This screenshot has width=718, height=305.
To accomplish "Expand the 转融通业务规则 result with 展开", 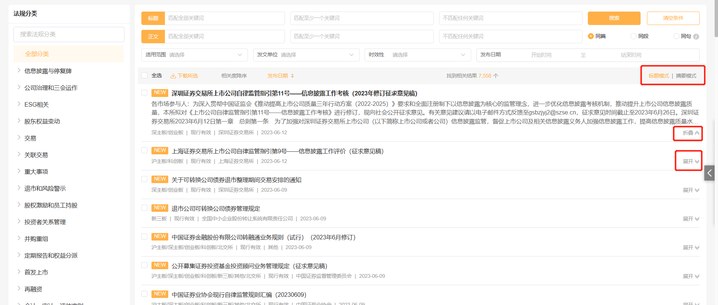I will (x=691, y=248).
